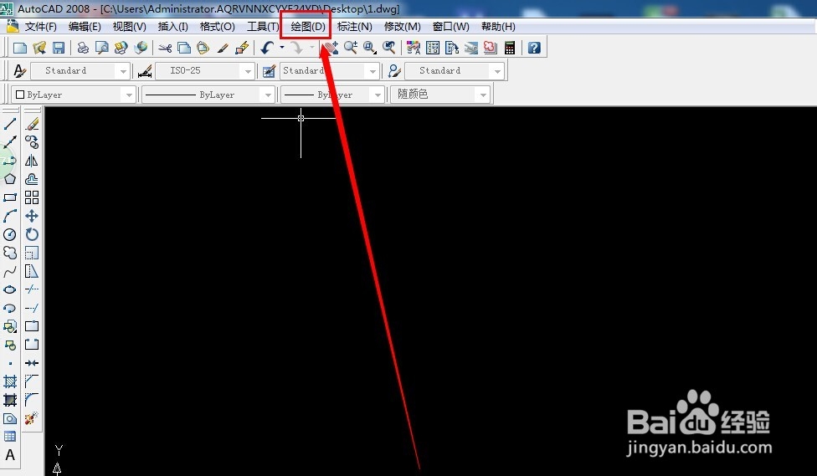The height and width of the screenshot is (476, 817).
Task: Select the Erase modify tool
Action: (32, 124)
